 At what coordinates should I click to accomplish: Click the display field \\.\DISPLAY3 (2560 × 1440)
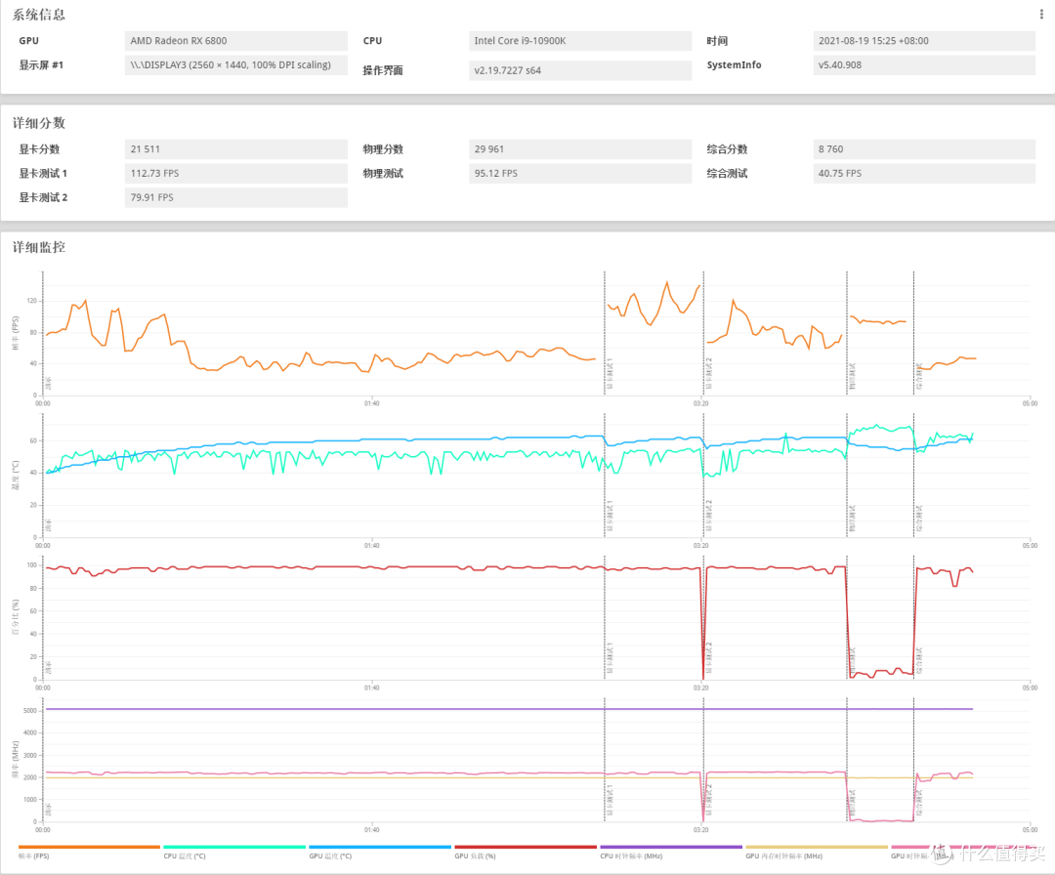236,65
